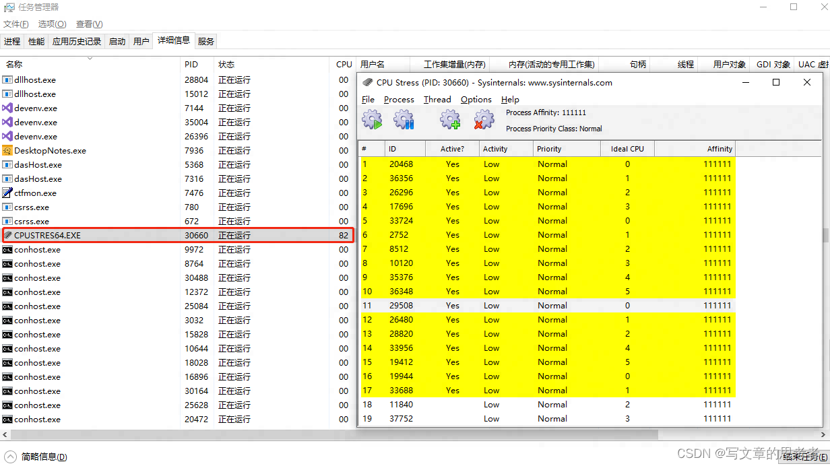830x466 pixels.
Task: Open the Process menu in CPU Stress
Action: pos(399,99)
